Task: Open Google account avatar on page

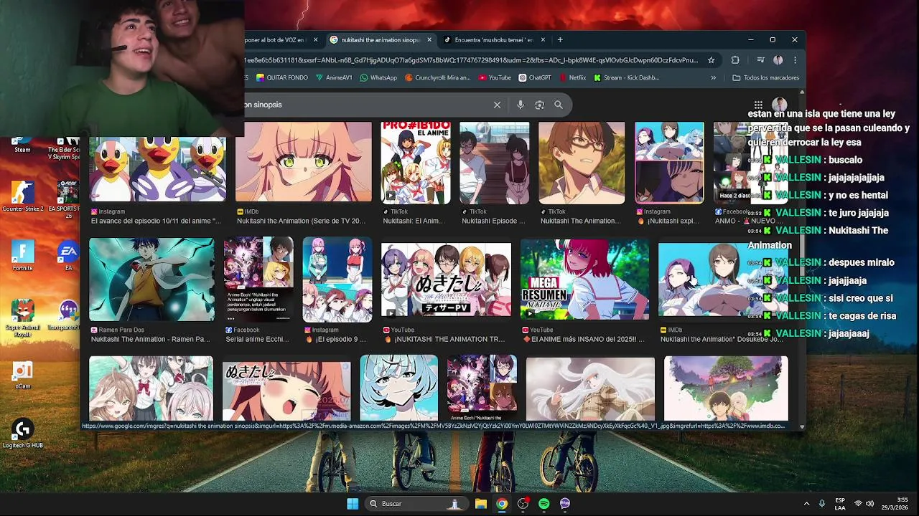Action: [x=780, y=105]
